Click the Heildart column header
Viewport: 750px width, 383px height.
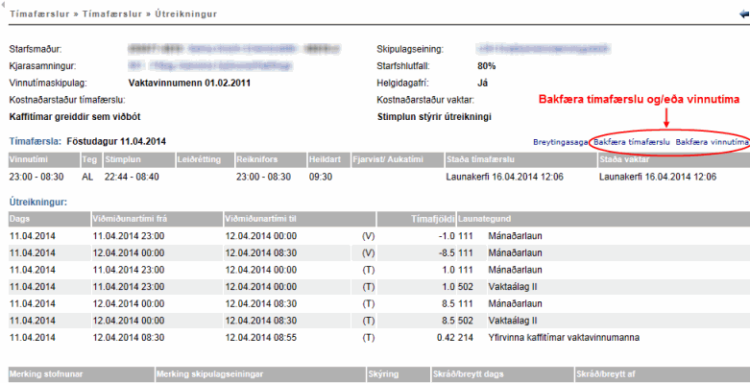(x=328, y=159)
